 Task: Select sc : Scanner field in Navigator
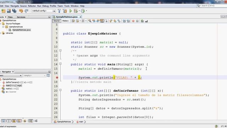[x=11, y=92]
